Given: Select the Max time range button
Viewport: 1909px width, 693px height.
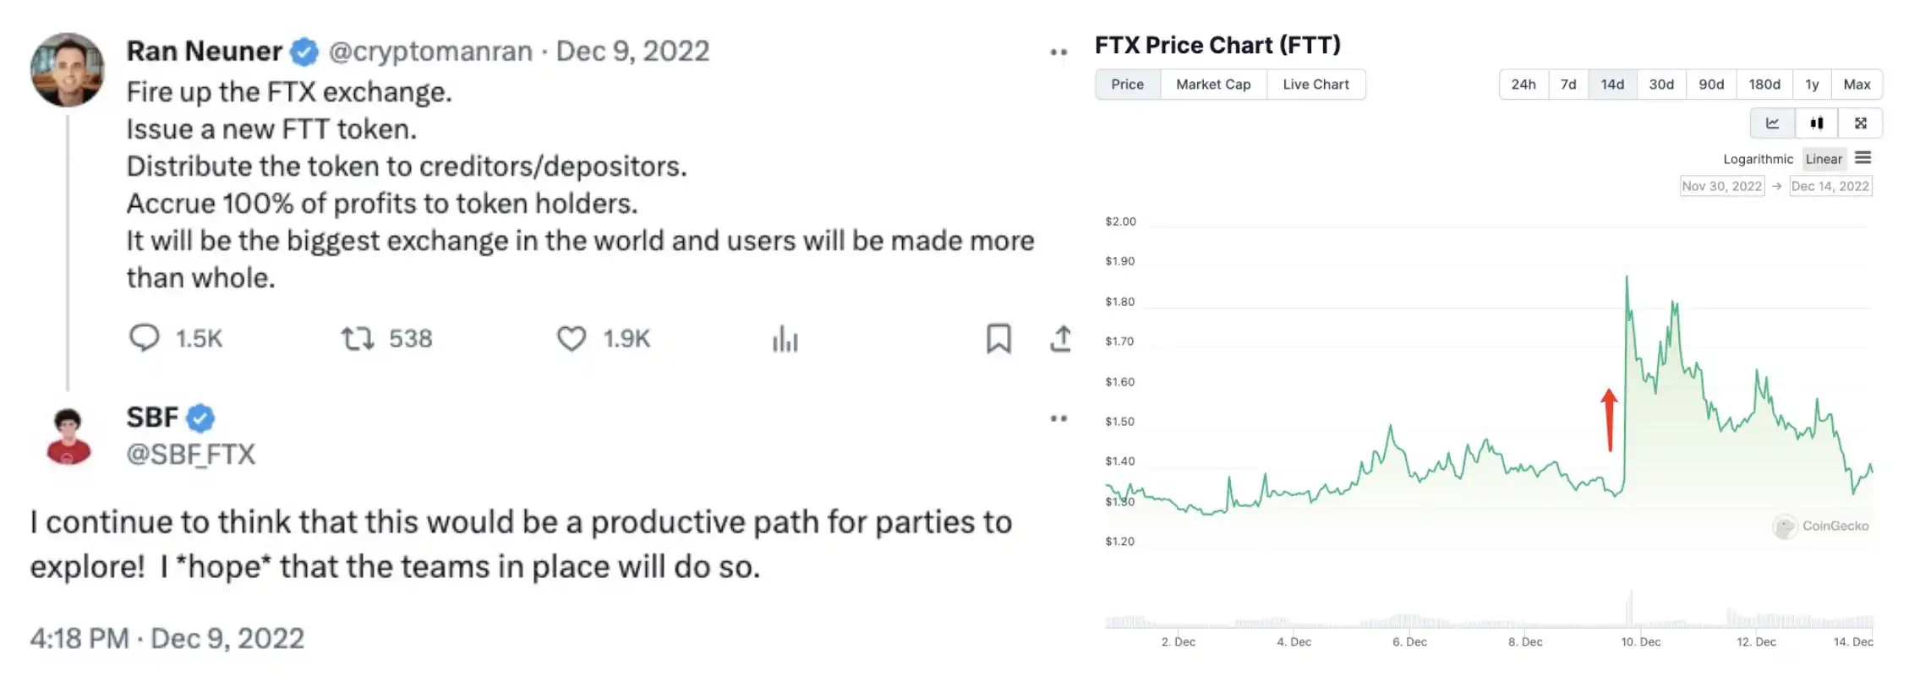Looking at the screenshot, I should coord(1857,85).
